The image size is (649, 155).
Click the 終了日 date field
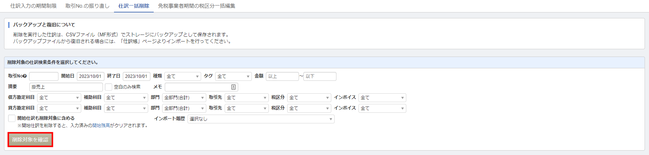point(136,76)
